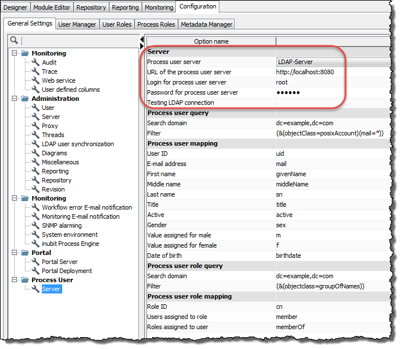This screenshot has width=402, height=349.
Task: Select the Configuration tab
Action: click(x=198, y=6)
